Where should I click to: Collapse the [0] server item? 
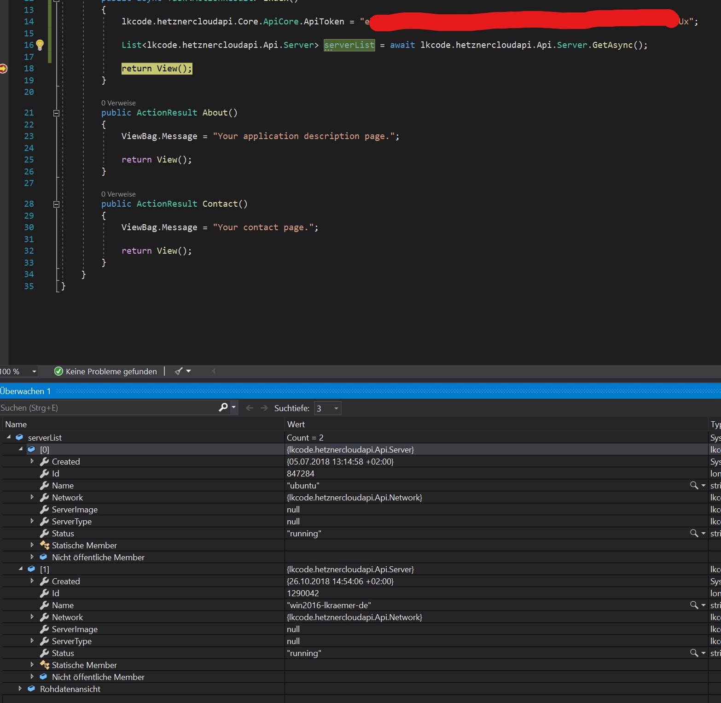click(21, 449)
